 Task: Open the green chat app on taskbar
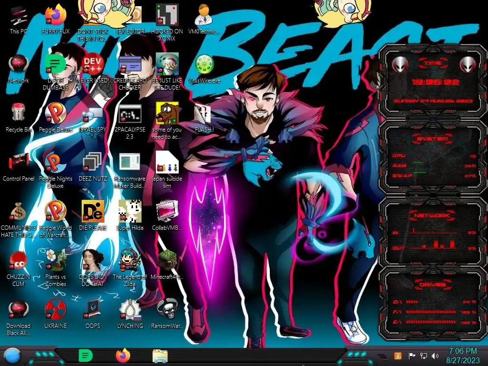[86, 356]
